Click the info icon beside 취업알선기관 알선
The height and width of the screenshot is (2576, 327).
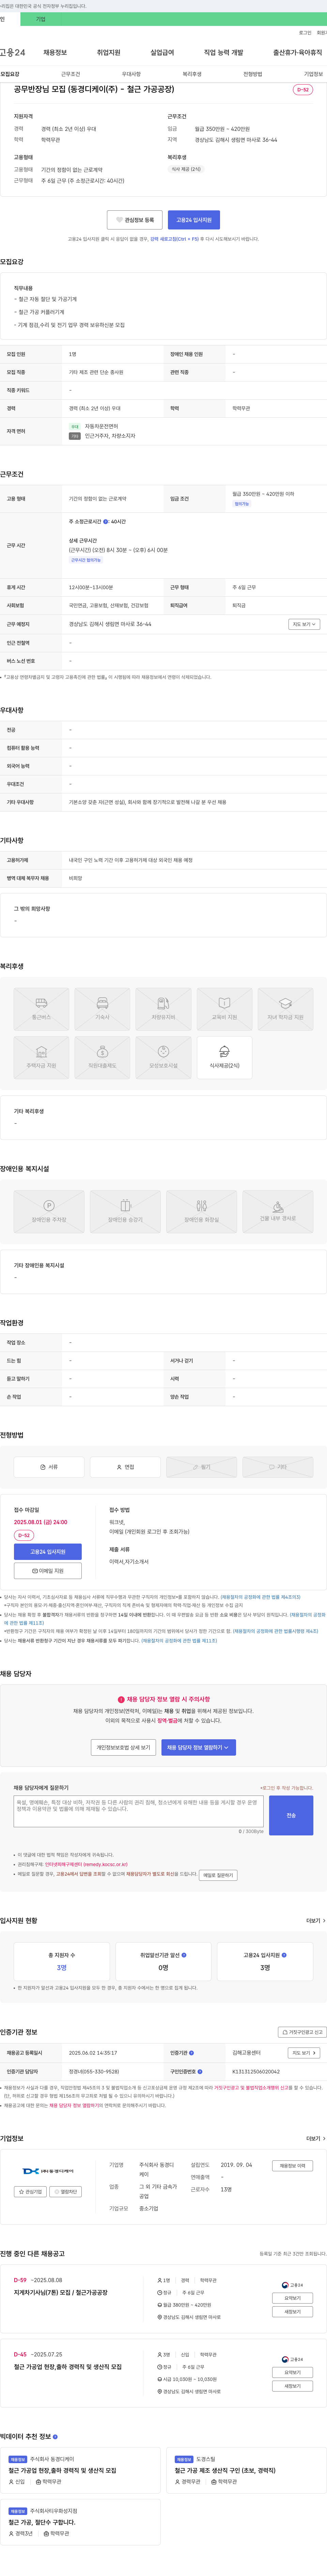(x=184, y=1955)
